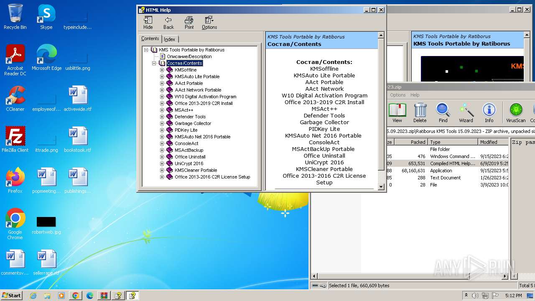Open the KMSAuto Lite Portable link in the help page
The width and height of the screenshot is (535, 301).
coord(324,76)
